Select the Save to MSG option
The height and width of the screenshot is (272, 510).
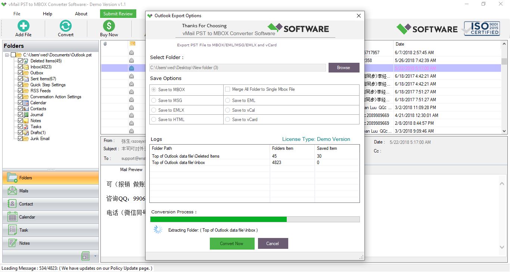point(153,101)
